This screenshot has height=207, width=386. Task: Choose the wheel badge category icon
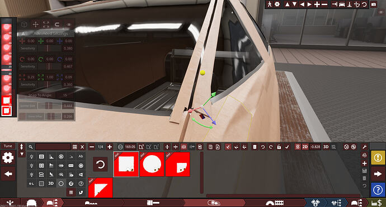(x=61, y=156)
